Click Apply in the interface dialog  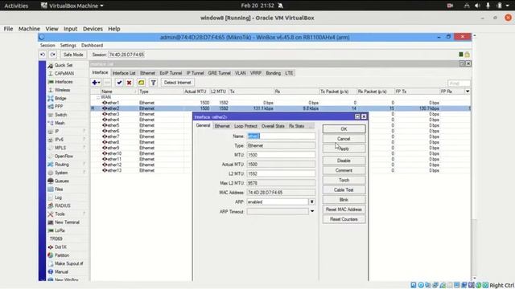[344, 149]
